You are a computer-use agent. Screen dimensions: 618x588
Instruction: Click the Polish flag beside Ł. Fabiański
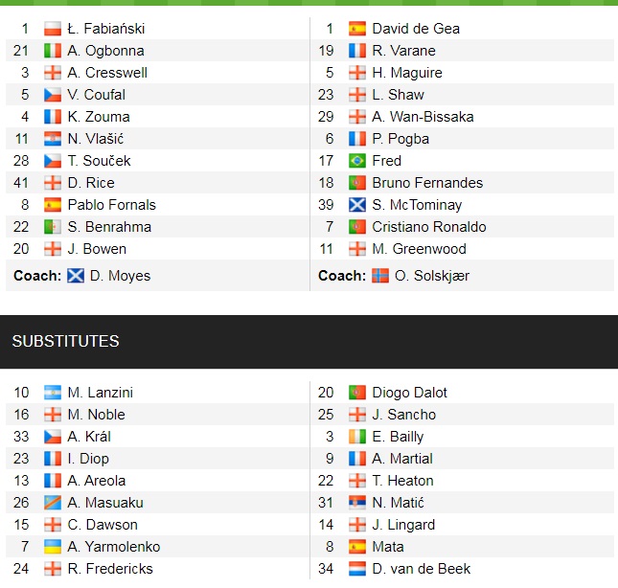(53, 29)
